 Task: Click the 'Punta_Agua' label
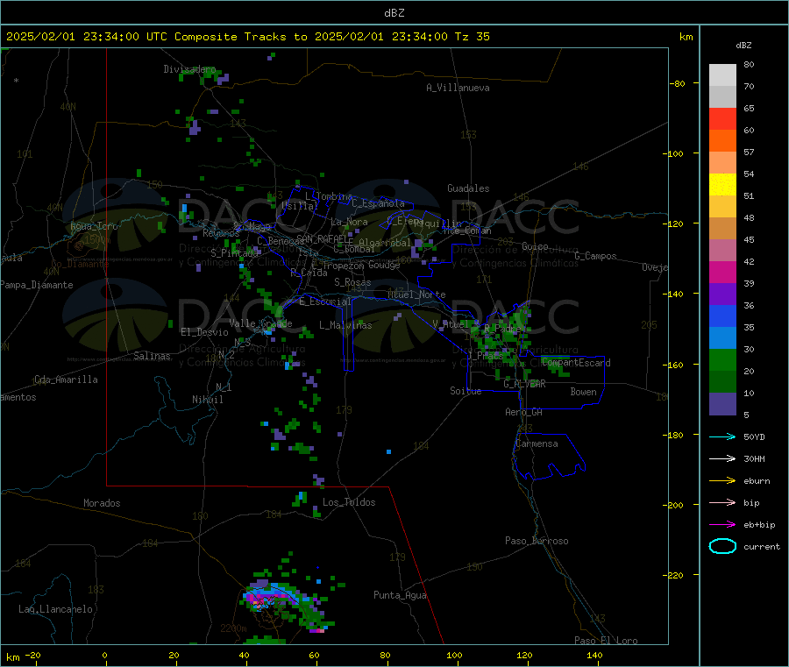pos(400,595)
